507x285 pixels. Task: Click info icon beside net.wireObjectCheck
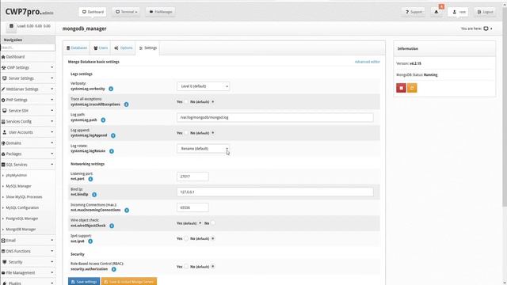pos(112,226)
